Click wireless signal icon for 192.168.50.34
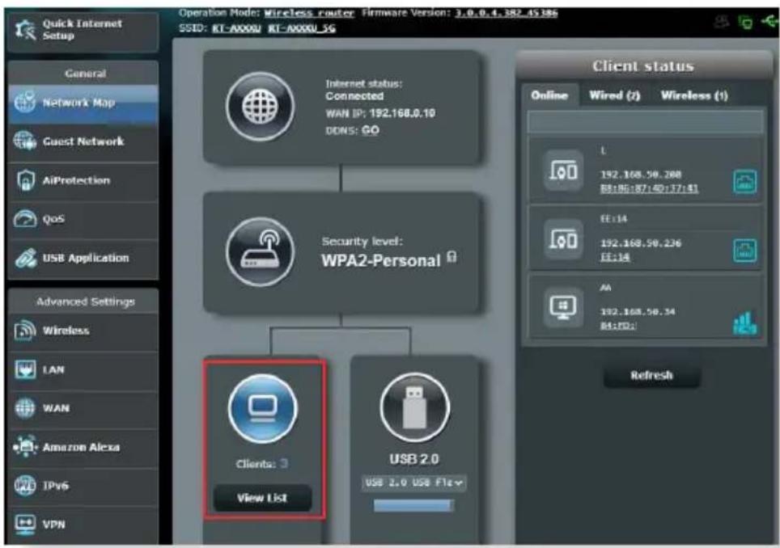780x548 pixels. click(744, 323)
